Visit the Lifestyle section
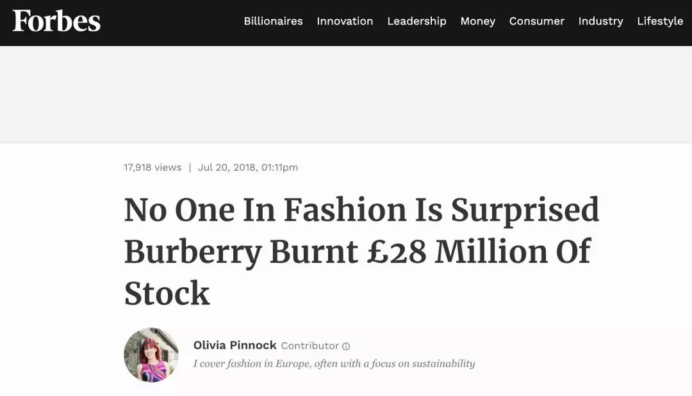The image size is (692, 396). 660,21
